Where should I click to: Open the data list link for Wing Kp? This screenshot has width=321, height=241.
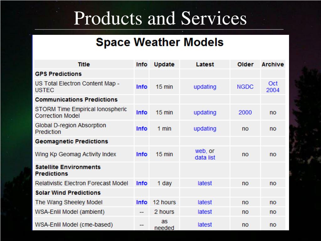tap(205, 158)
